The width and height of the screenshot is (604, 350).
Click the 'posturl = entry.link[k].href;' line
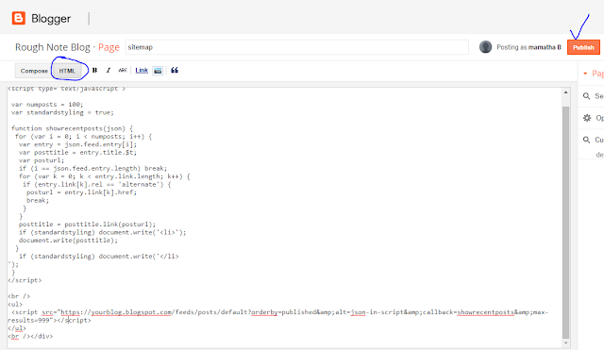click(82, 192)
